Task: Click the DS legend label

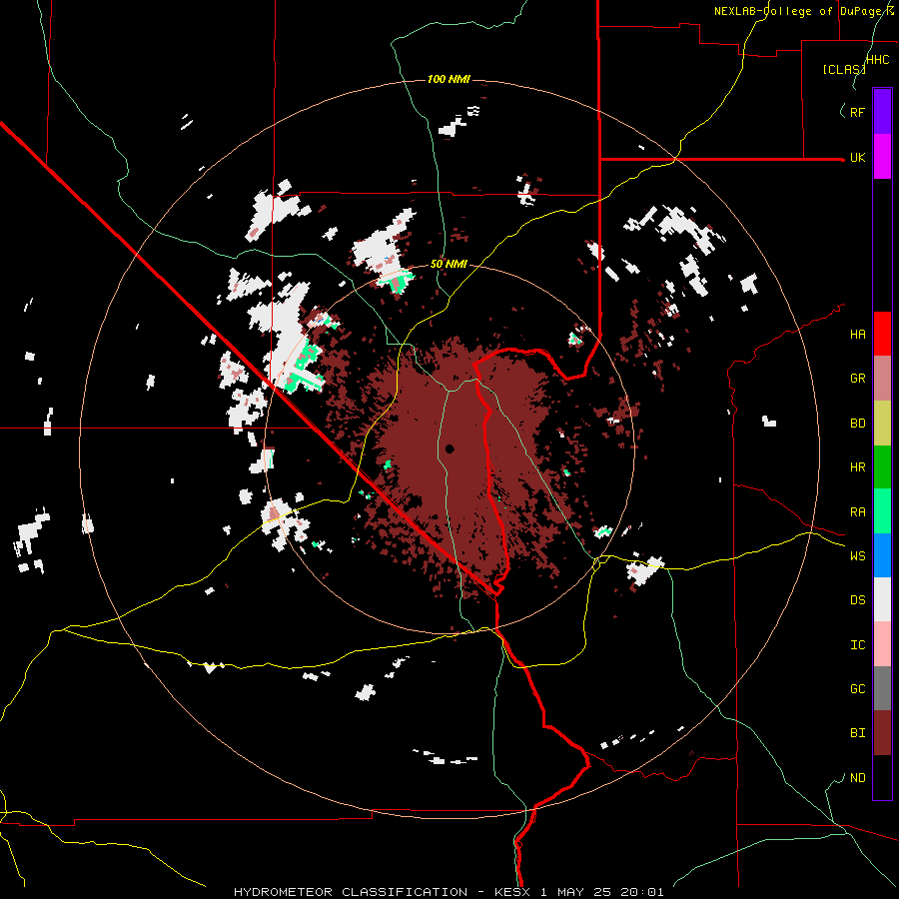Action: [x=857, y=600]
